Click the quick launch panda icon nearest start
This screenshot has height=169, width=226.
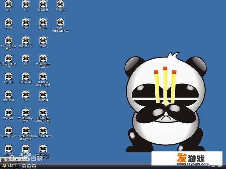(24, 166)
